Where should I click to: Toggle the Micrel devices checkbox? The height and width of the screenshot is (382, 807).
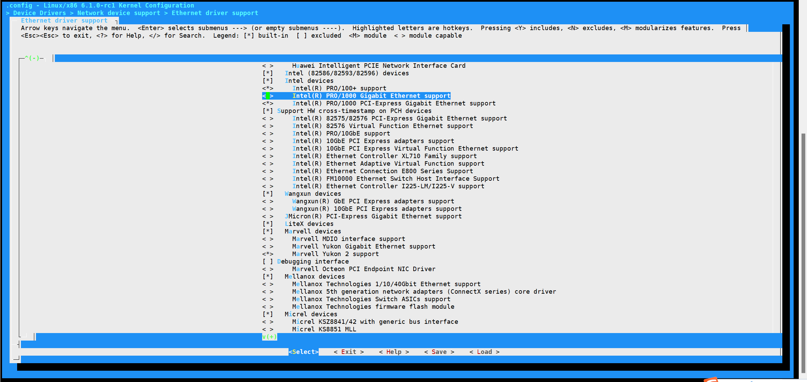pyautogui.click(x=268, y=314)
